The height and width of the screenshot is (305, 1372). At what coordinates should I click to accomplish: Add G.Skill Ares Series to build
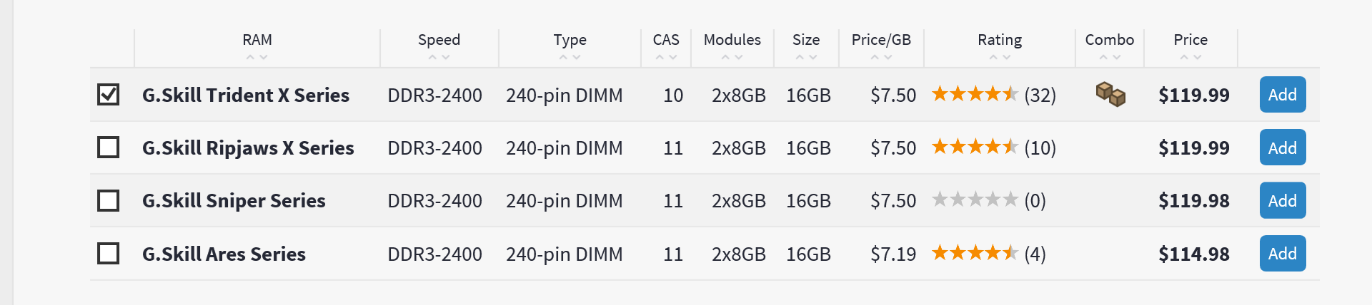click(x=1282, y=254)
